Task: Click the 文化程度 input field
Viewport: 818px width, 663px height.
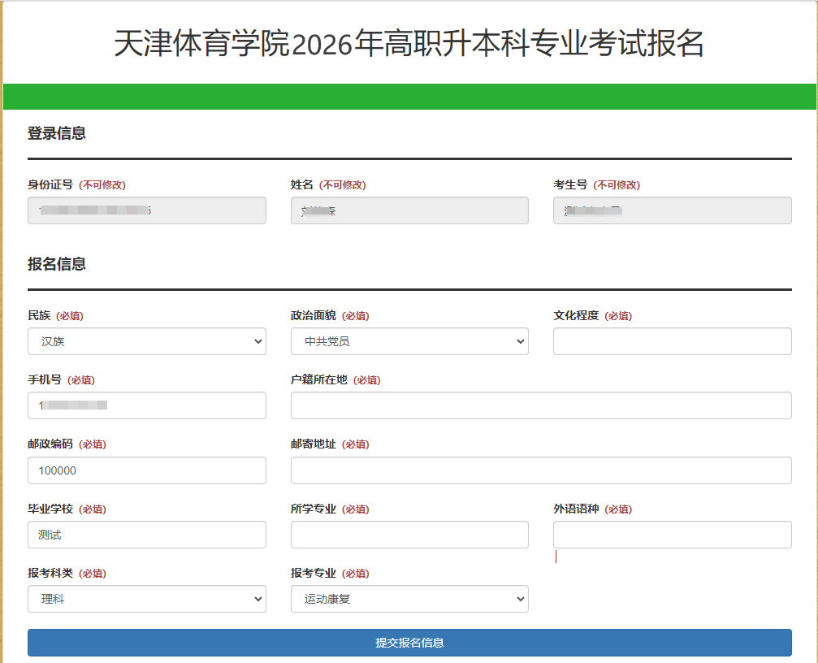Action: pyautogui.click(x=672, y=341)
